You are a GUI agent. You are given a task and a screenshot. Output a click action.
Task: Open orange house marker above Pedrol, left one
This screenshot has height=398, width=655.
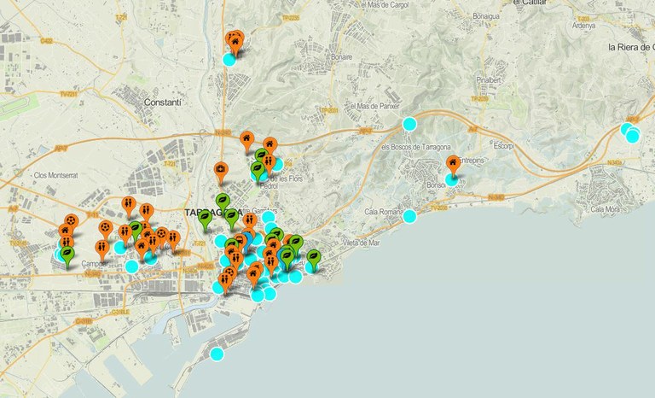[x=246, y=138]
